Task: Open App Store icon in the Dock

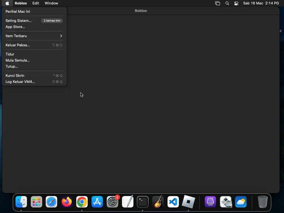Action: 97,202
